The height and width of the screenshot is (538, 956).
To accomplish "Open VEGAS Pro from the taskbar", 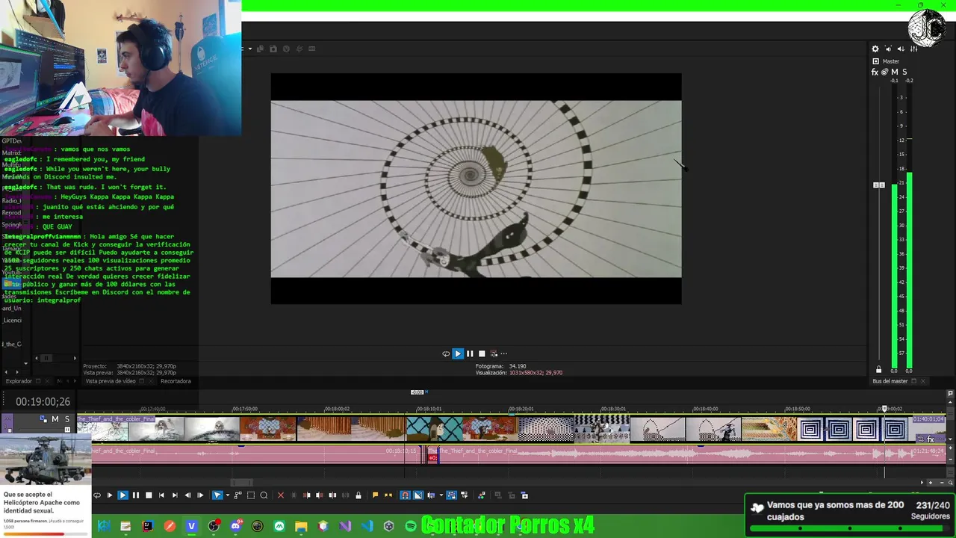I will click(191, 526).
